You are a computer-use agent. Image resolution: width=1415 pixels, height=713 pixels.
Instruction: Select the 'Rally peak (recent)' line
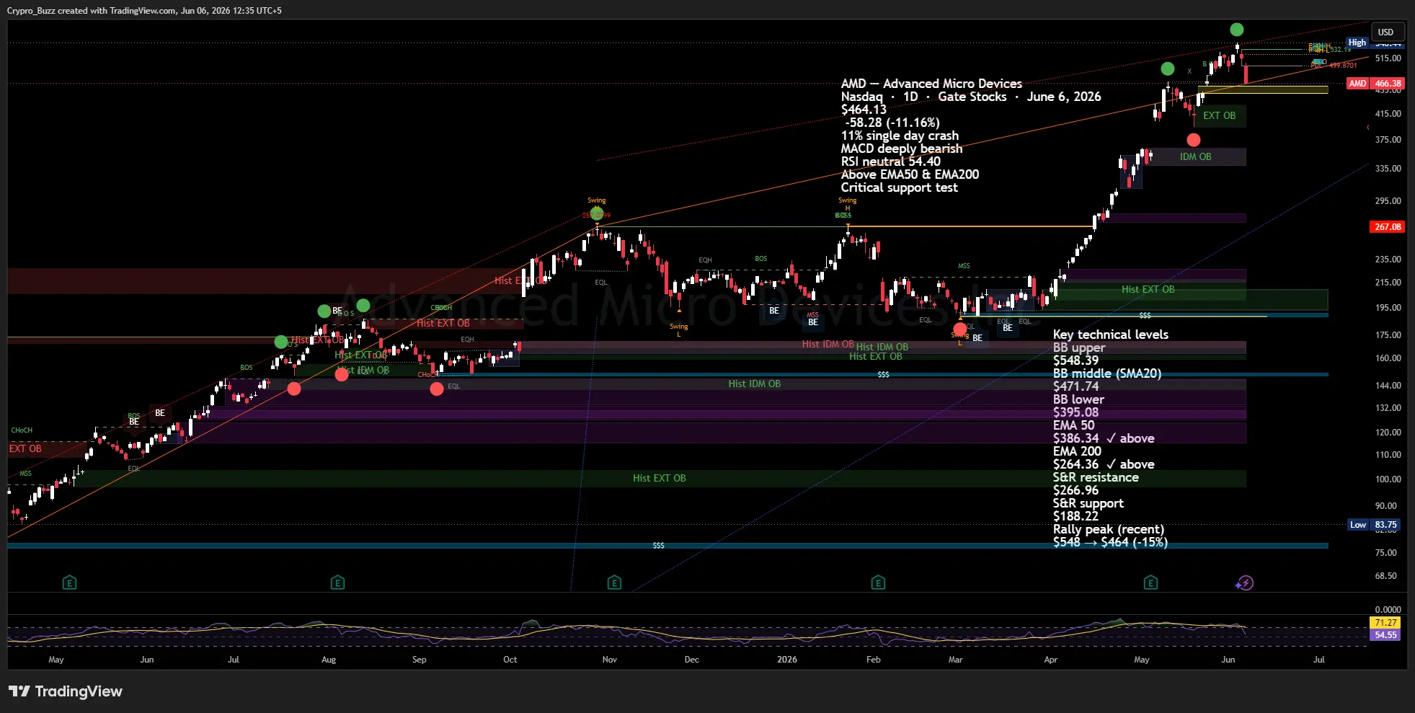[x=1109, y=529]
